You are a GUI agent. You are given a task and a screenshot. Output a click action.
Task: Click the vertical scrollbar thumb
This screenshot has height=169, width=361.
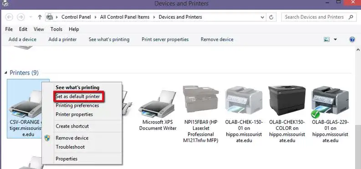(358, 147)
